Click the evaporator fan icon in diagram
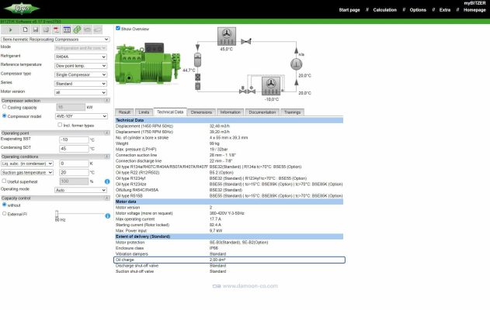Image resolution: width=490 pixels, height=310 pixels. click(x=272, y=86)
